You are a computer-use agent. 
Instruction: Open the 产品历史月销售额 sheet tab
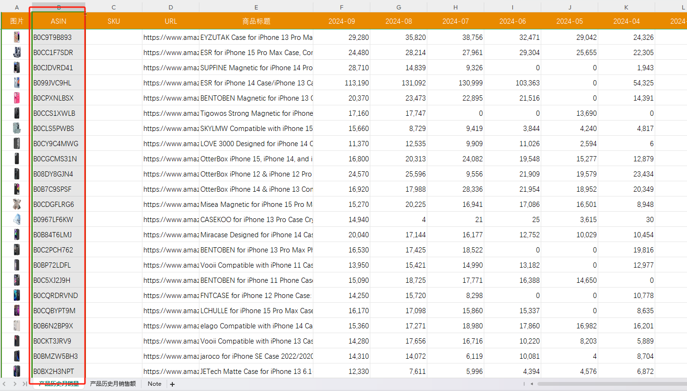[x=113, y=384]
